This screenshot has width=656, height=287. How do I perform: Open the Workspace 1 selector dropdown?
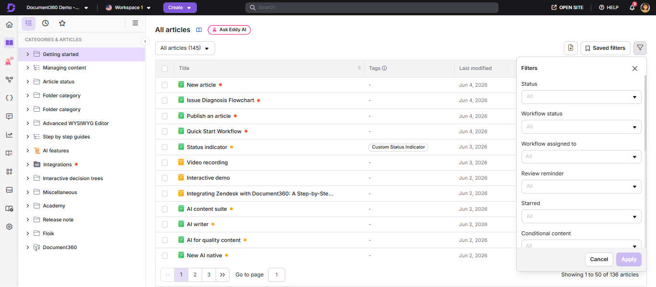[x=128, y=8]
